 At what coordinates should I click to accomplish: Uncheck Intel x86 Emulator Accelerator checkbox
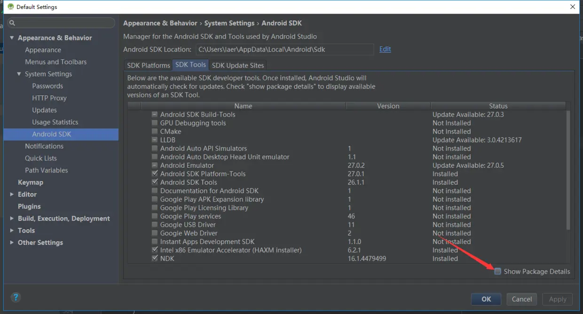click(x=155, y=250)
